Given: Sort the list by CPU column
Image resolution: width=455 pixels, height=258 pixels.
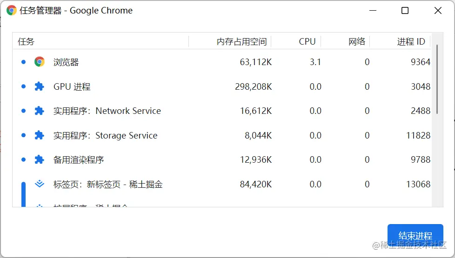Looking at the screenshot, I should pyautogui.click(x=307, y=41).
